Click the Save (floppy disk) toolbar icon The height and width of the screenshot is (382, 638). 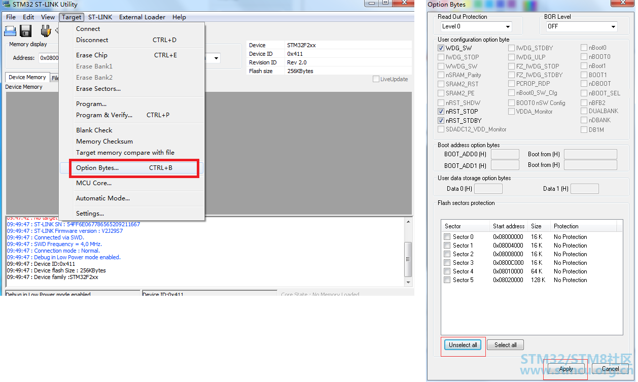(x=26, y=31)
